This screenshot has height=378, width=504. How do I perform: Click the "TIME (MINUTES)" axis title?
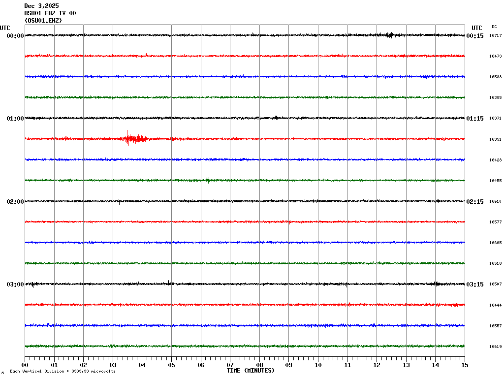coord(251,371)
